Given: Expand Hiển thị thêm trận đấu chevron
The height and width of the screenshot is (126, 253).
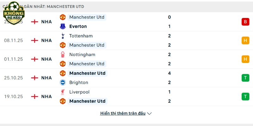Looking at the screenshot, I should pos(150,113).
